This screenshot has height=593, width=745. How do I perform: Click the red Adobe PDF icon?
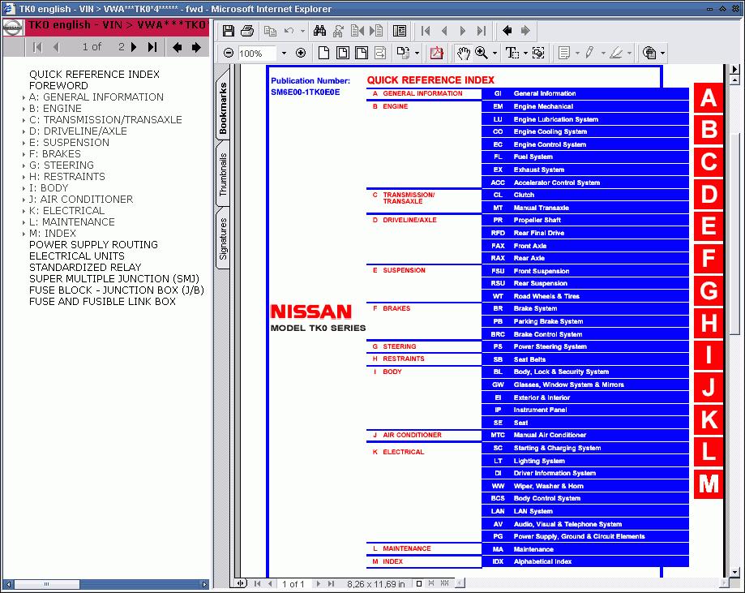[436, 53]
